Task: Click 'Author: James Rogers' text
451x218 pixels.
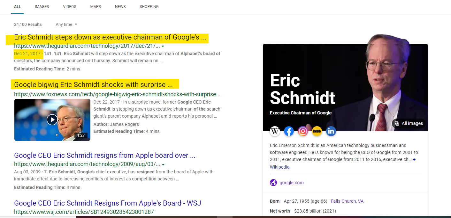Action: tap(116, 124)
